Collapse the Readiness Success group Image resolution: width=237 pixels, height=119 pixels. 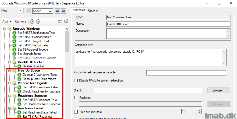(x=10, y=96)
